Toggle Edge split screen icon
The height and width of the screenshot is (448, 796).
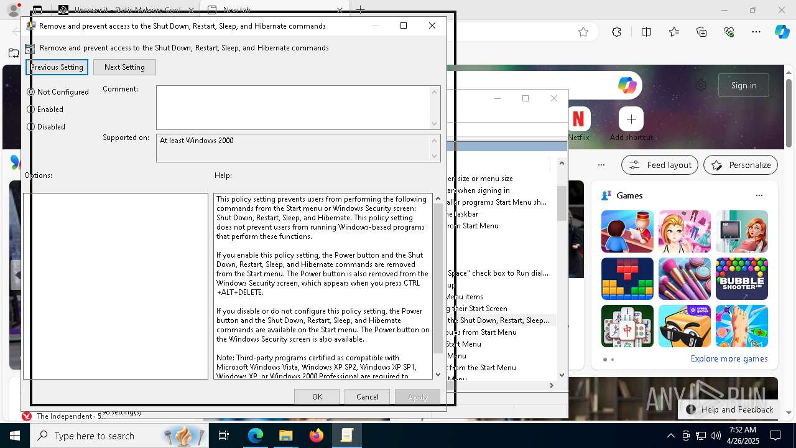(x=646, y=32)
